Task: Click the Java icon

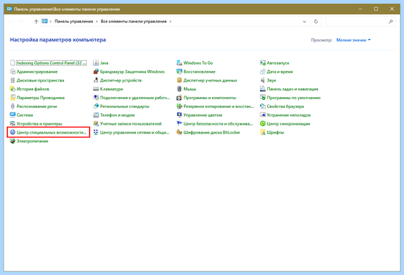Action: 96,63
